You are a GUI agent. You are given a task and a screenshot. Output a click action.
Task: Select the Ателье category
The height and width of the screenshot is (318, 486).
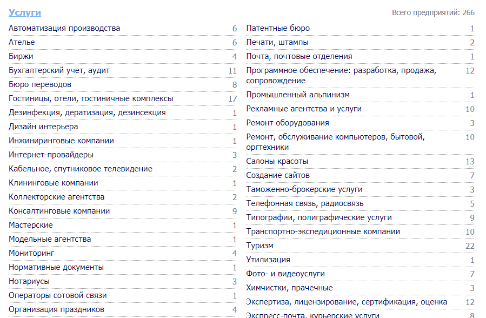(x=22, y=42)
